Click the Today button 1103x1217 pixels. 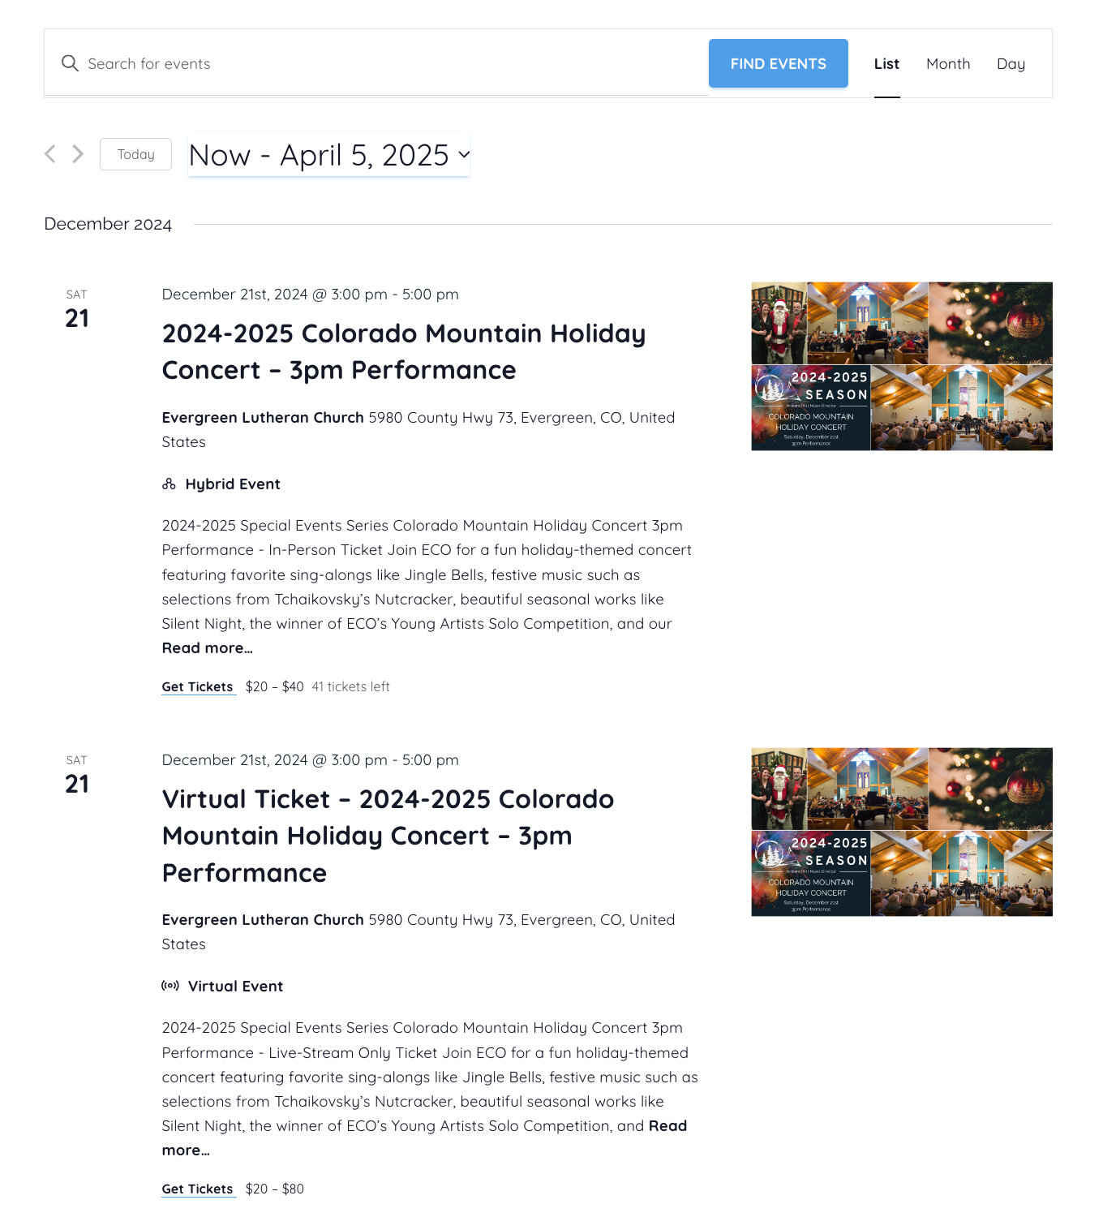[x=135, y=154]
